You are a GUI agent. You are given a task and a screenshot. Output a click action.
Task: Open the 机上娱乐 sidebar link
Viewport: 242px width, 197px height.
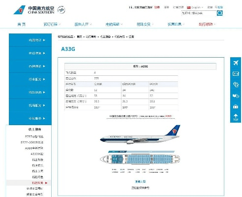pyautogui.click(x=37, y=165)
